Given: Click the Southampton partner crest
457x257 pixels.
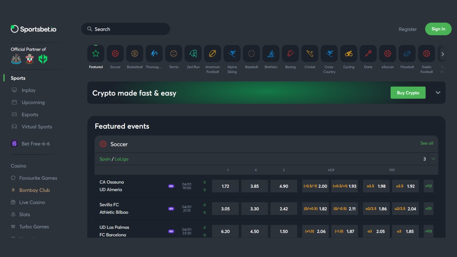Looking at the screenshot, I should pos(30,59).
